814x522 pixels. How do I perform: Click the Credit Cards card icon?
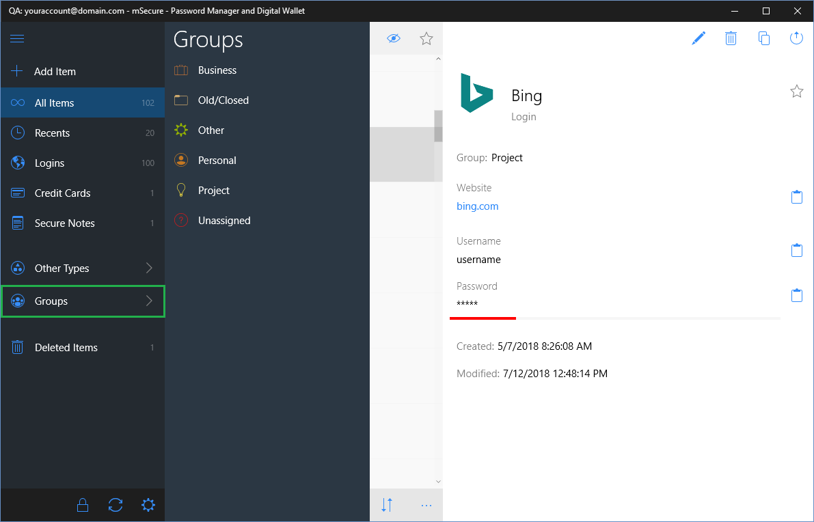pos(18,193)
